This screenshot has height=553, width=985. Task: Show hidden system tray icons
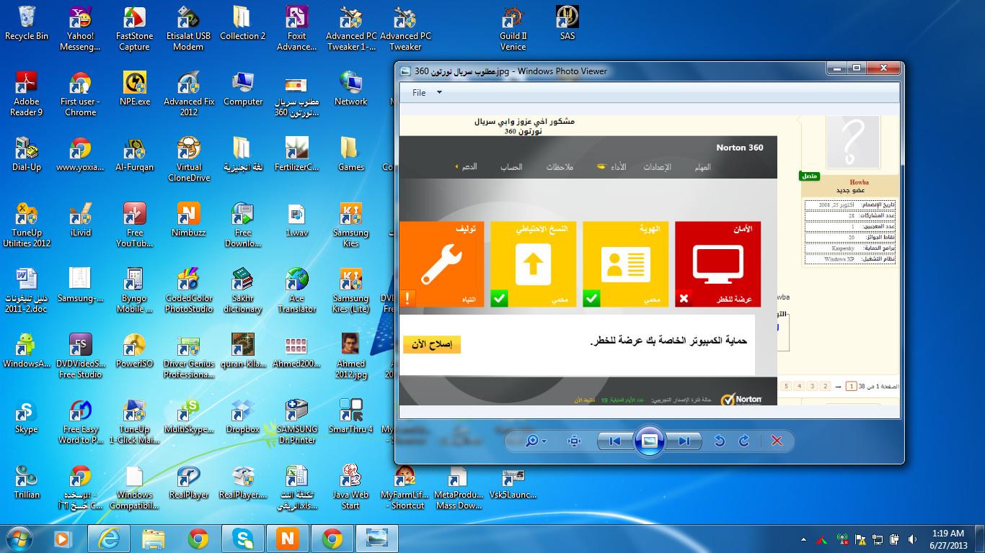[x=803, y=539]
